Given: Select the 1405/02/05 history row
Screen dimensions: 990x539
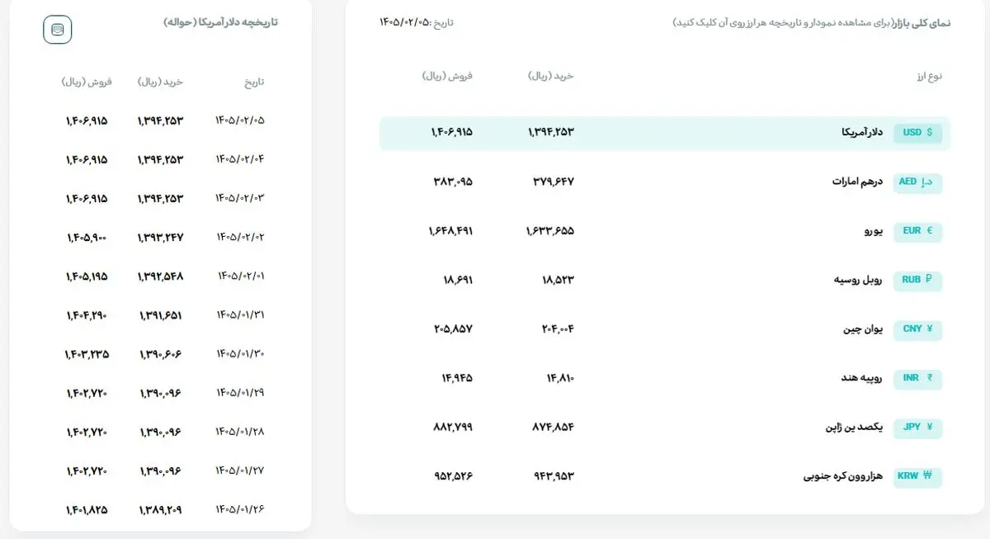Looking at the screenshot, I should pos(165,121).
